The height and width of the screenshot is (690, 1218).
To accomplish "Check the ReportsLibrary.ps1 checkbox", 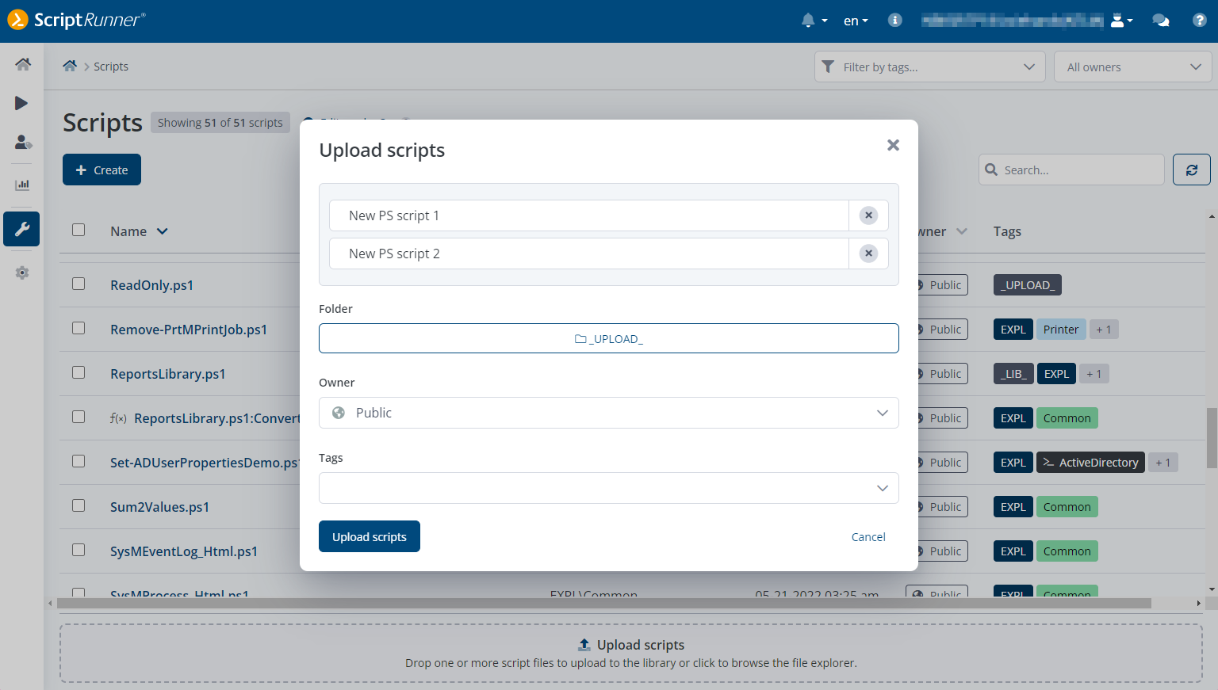I will (79, 372).
